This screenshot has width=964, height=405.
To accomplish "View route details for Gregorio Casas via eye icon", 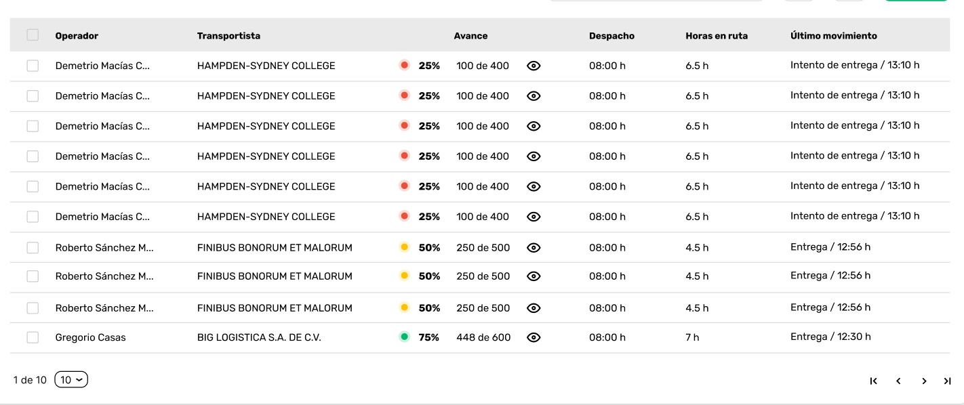I will pyautogui.click(x=534, y=337).
